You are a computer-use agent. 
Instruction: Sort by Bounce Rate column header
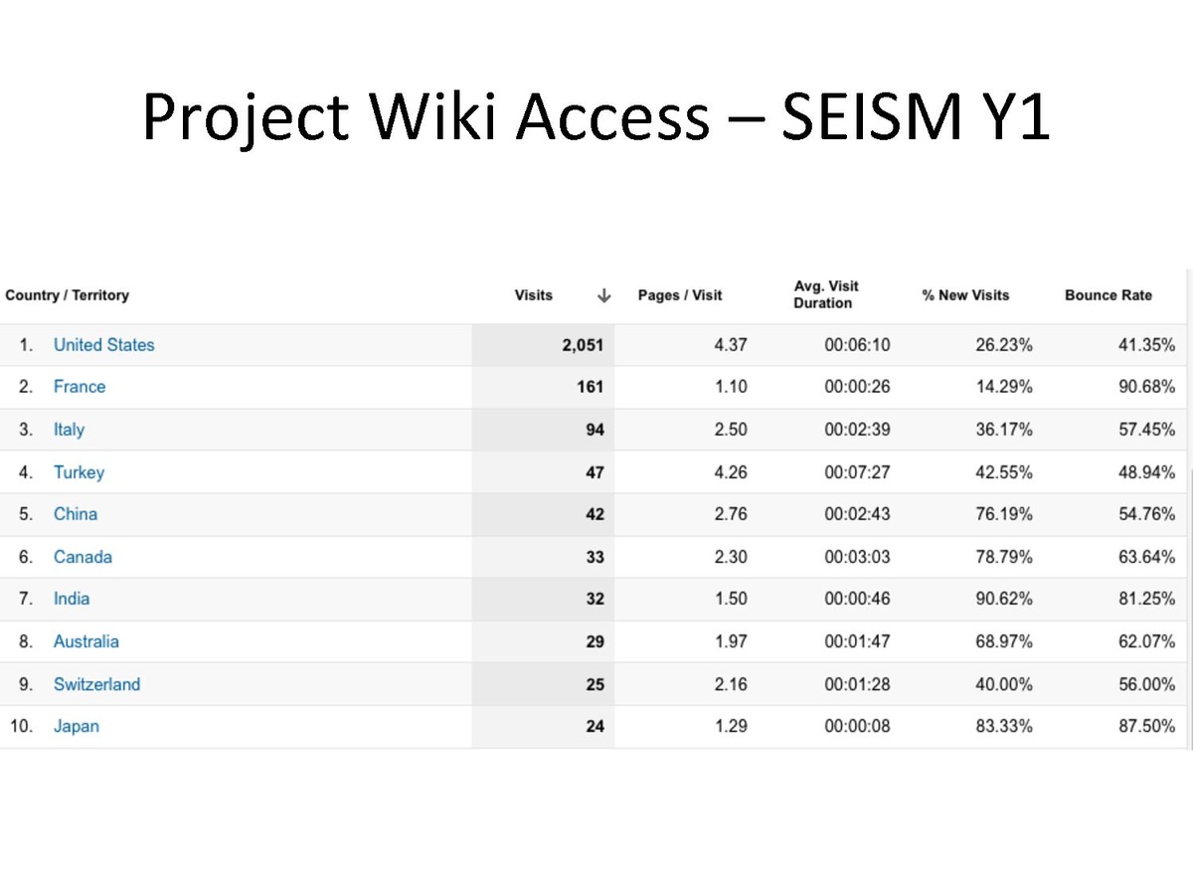coord(1108,295)
